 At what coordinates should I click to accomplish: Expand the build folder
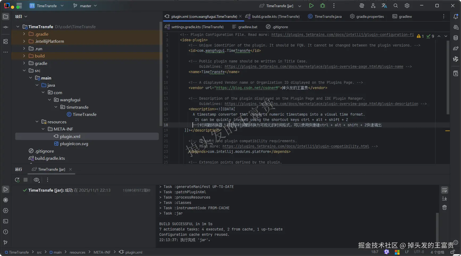pos(24,56)
